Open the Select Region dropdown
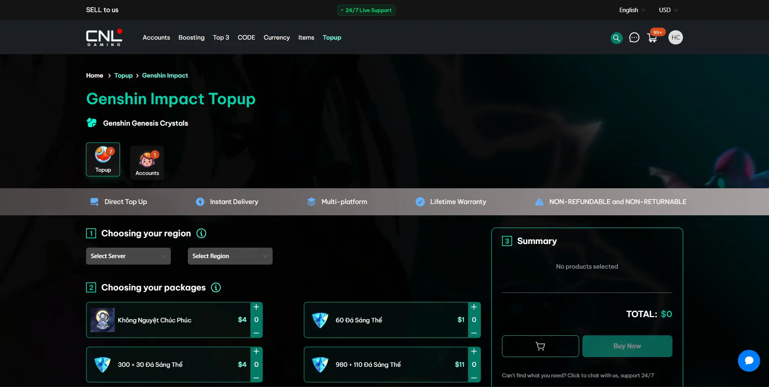The height and width of the screenshot is (387, 769). [x=230, y=256]
